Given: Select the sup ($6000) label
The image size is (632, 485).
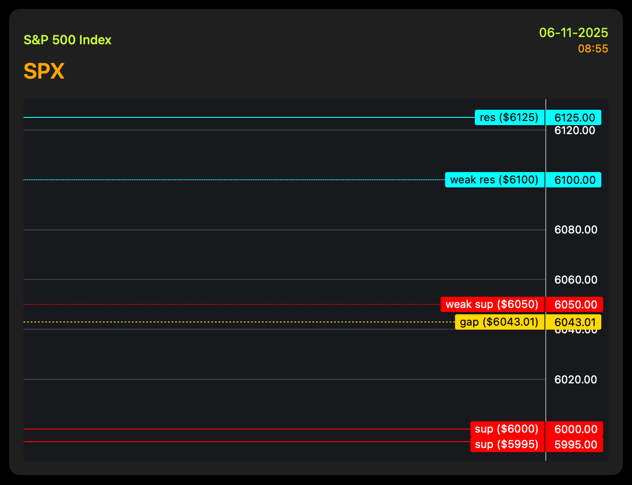Looking at the screenshot, I should [x=507, y=429].
